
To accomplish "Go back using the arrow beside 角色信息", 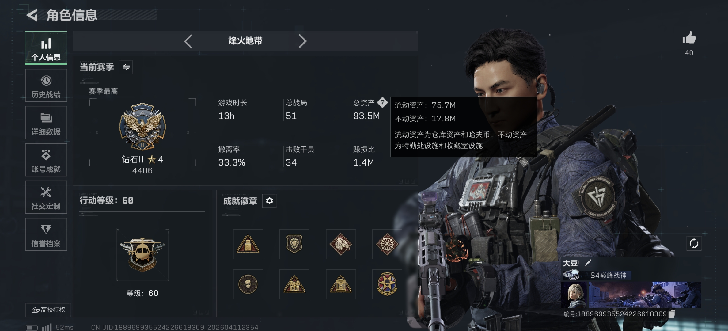I will (32, 15).
